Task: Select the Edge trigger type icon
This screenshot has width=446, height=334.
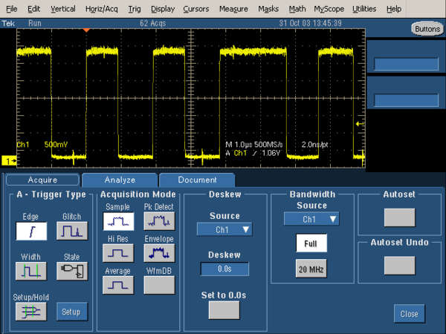Action: pos(31,232)
